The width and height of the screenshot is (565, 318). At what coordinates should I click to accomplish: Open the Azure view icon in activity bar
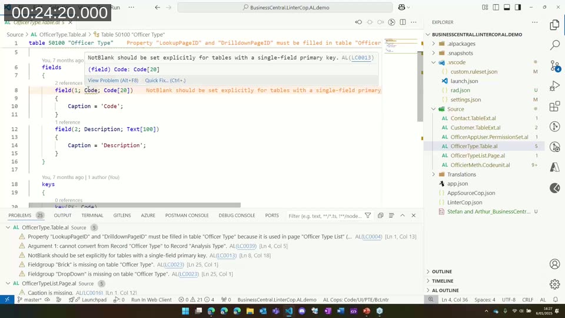pos(554,167)
